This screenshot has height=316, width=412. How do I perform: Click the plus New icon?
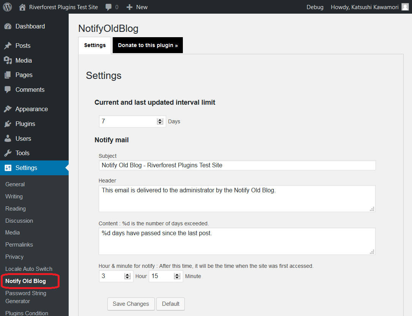(130, 7)
